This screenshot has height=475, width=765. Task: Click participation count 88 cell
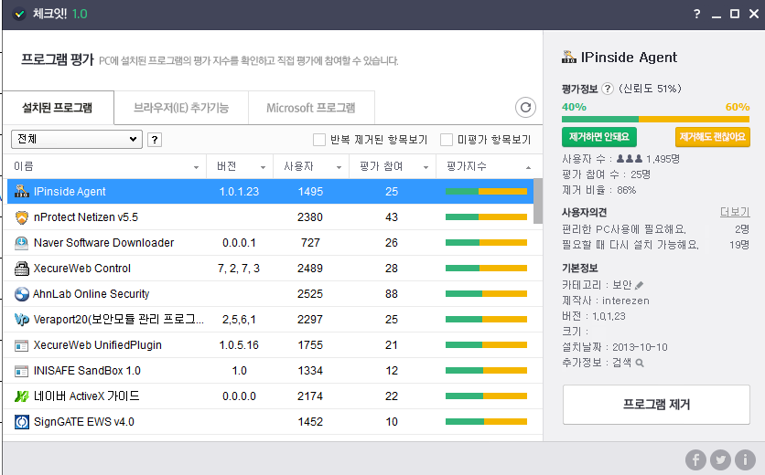click(392, 294)
